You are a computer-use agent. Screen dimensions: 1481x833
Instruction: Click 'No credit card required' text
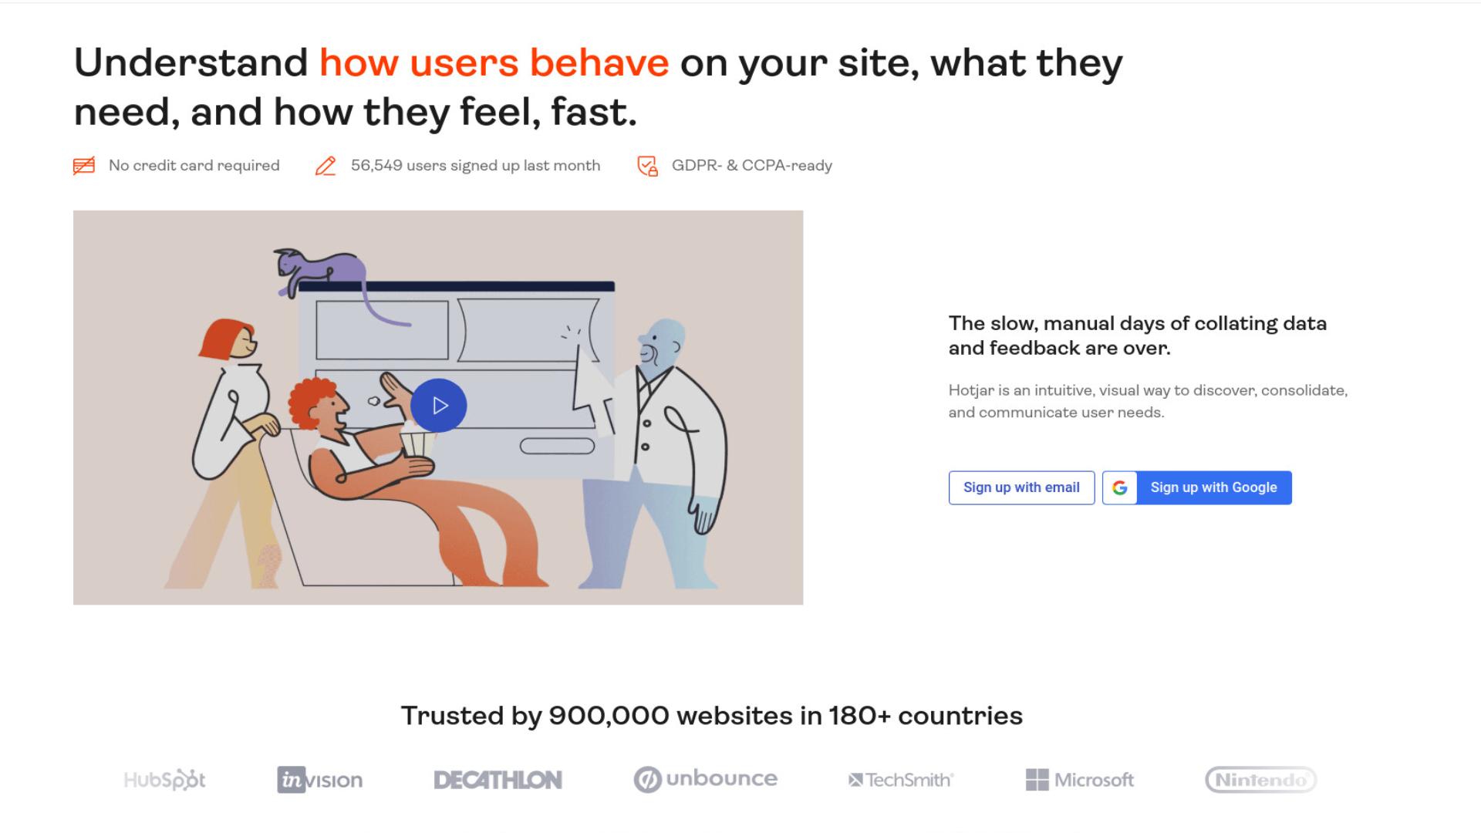(194, 166)
